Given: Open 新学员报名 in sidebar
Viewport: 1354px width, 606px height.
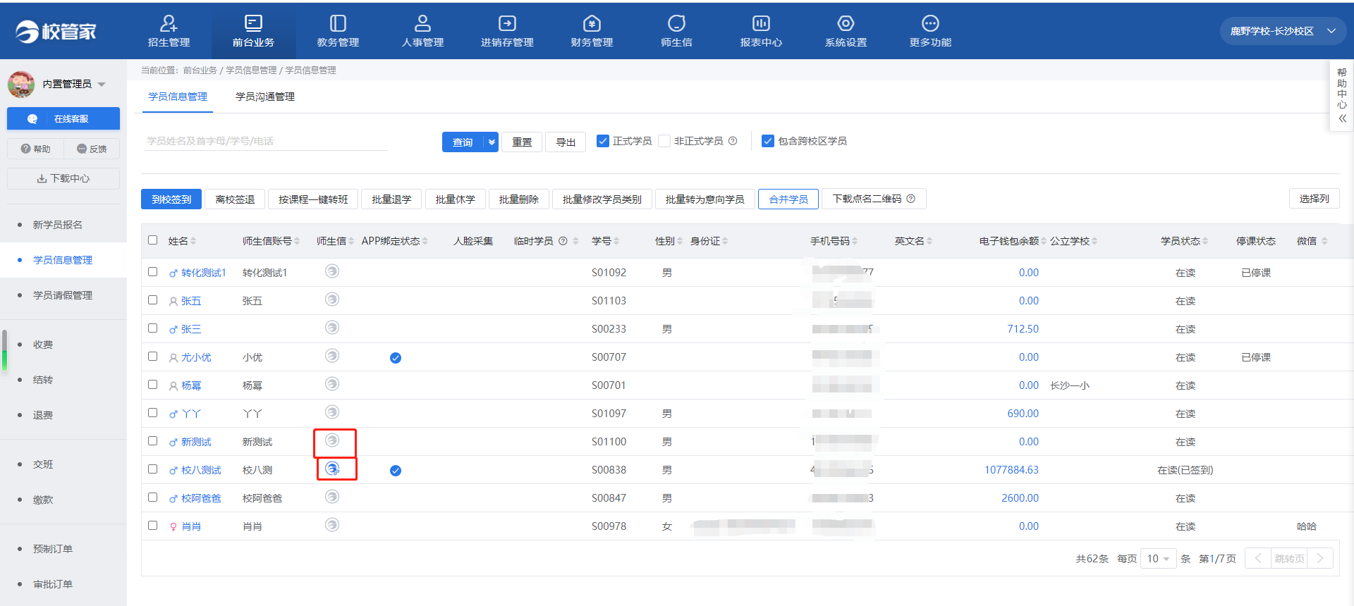Looking at the screenshot, I should (58, 225).
